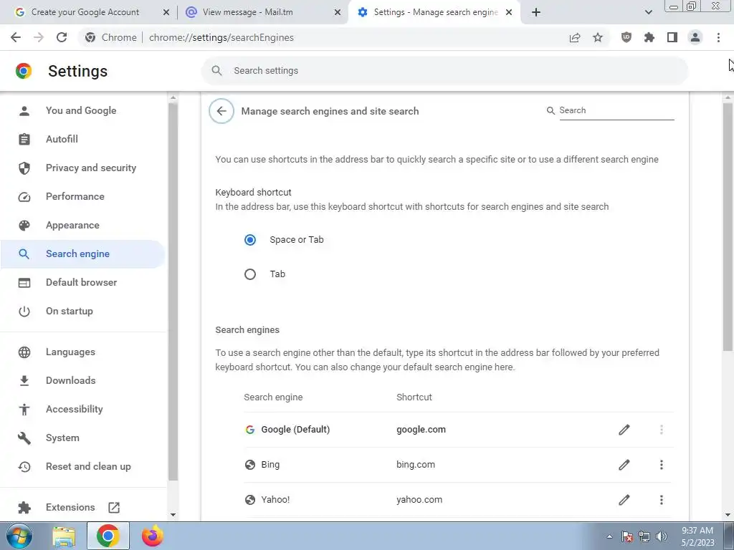Click the share page icon in address bar

[575, 37]
